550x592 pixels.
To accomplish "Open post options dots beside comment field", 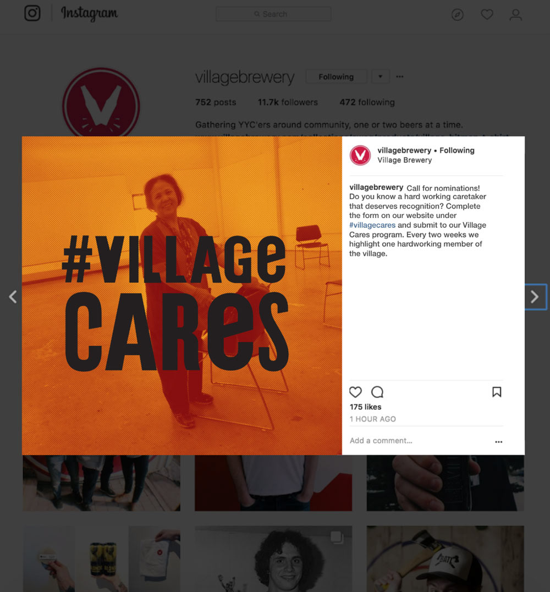I will pyautogui.click(x=499, y=442).
